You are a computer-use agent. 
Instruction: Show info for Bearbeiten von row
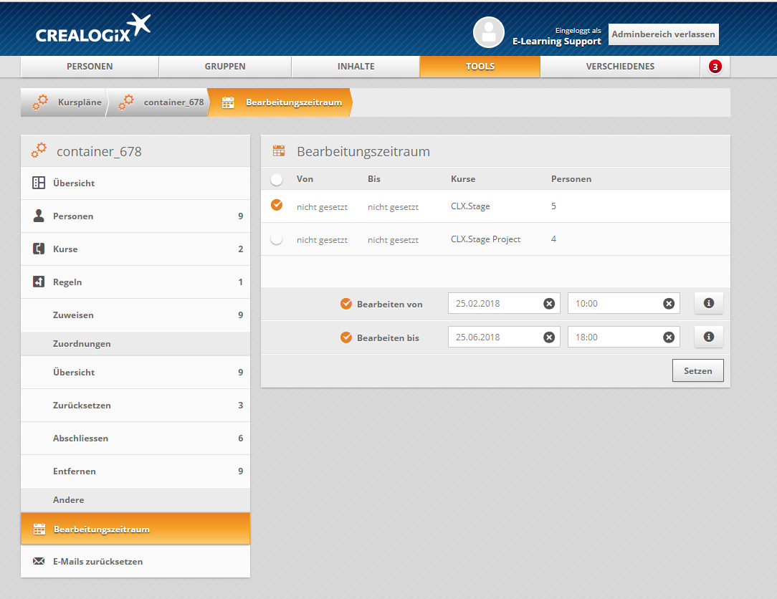[x=709, y=303]
